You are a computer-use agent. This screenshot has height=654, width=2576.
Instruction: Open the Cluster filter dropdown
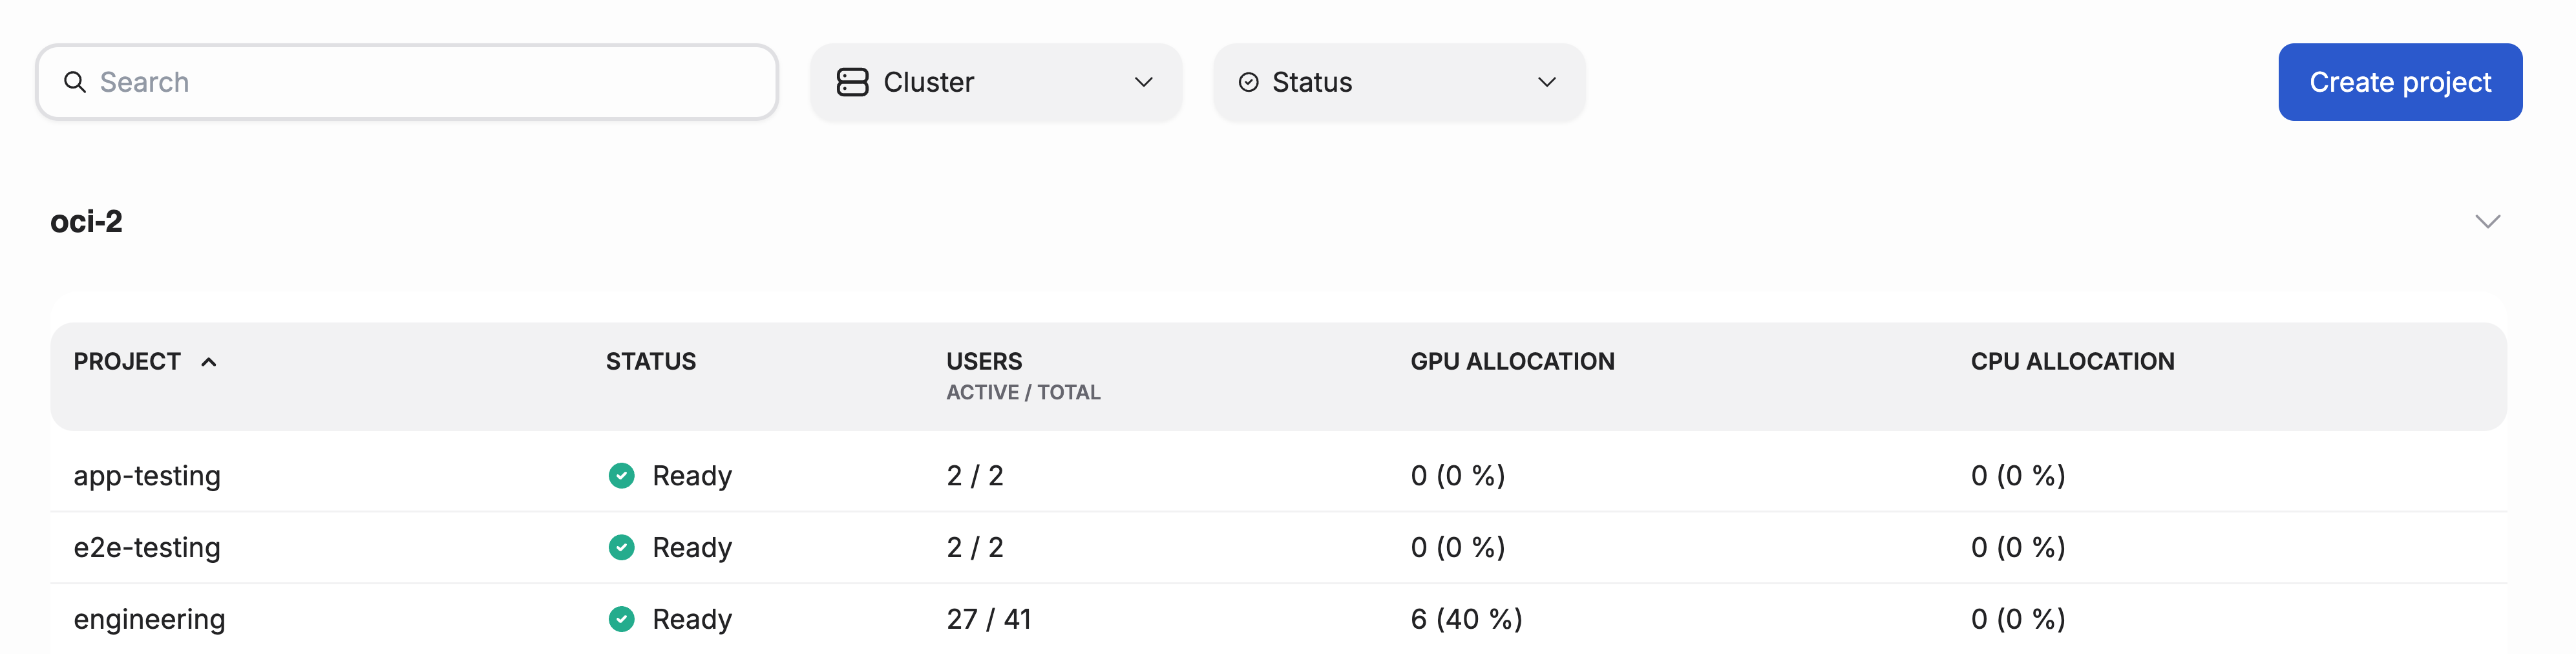995,82
